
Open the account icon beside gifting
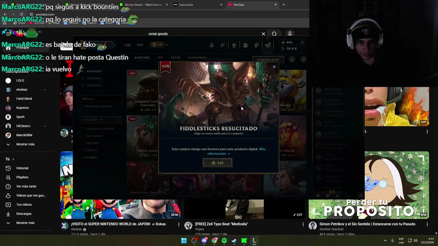(x=303, y=59)
